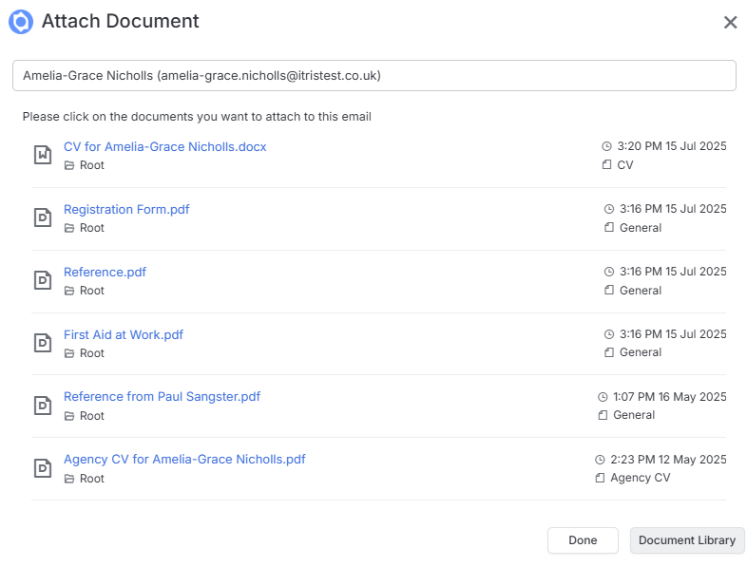Viewport: 747px width, 567px height.
Task: Click the document icon for Reference from Paul Sangster.pdf
Action: (43, 406)
